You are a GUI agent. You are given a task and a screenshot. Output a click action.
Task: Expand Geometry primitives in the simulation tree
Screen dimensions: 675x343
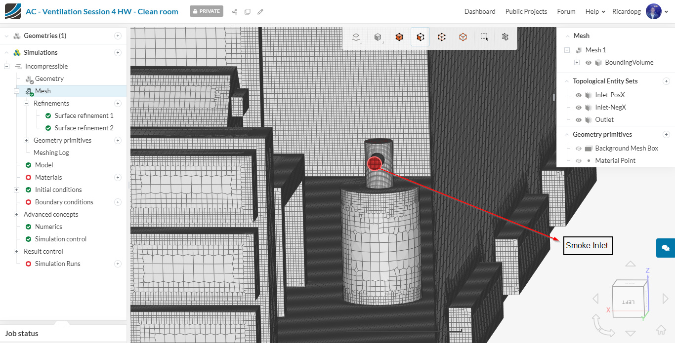click(x=26, y=140)
